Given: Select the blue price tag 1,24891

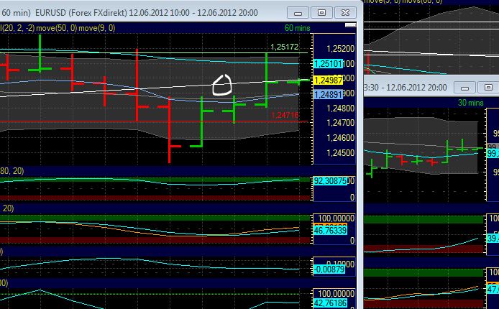Looking at the screenshot, I should [x=329, y=94].
